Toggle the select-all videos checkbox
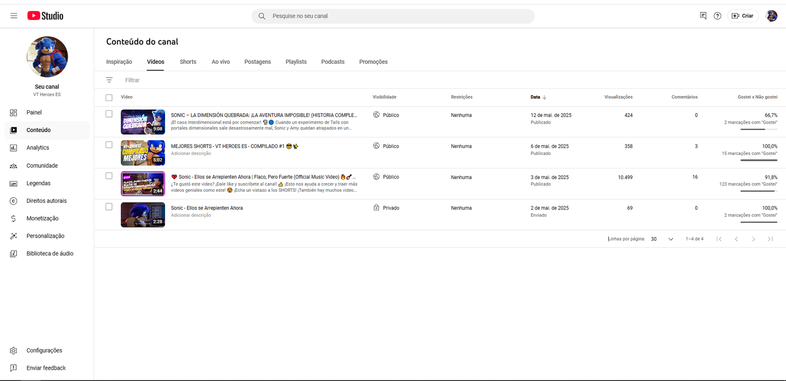Viewport: 786px width, 381px height. click(109, 98)
